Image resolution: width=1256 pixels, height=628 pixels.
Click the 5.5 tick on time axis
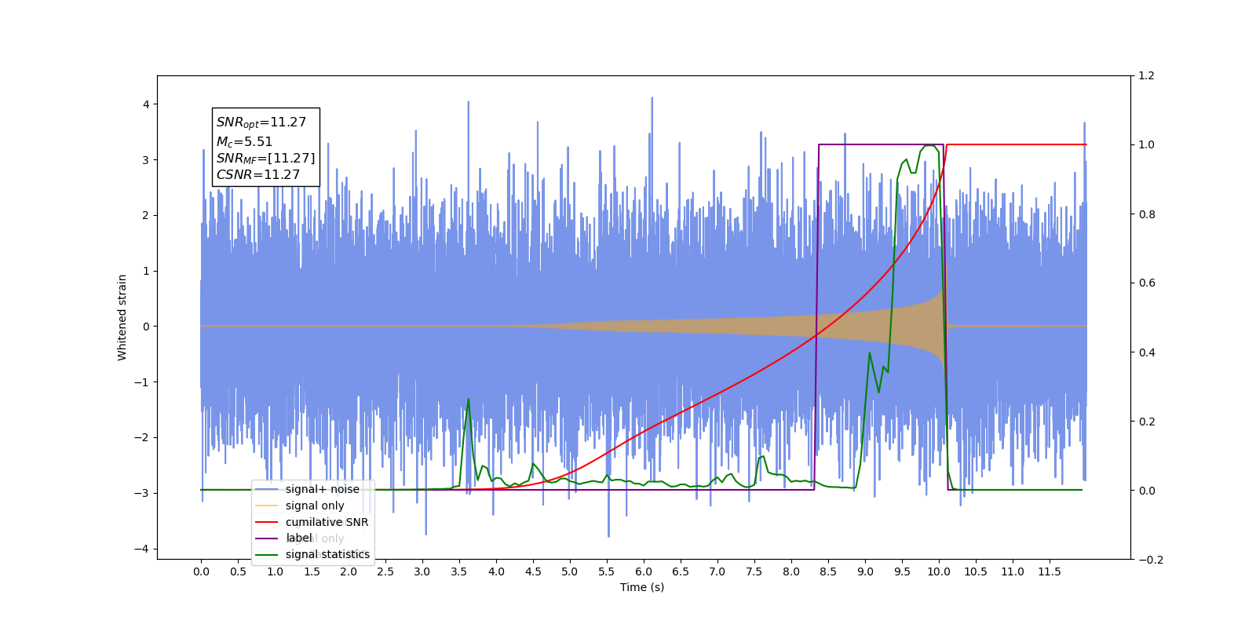[x=607, y=571]
